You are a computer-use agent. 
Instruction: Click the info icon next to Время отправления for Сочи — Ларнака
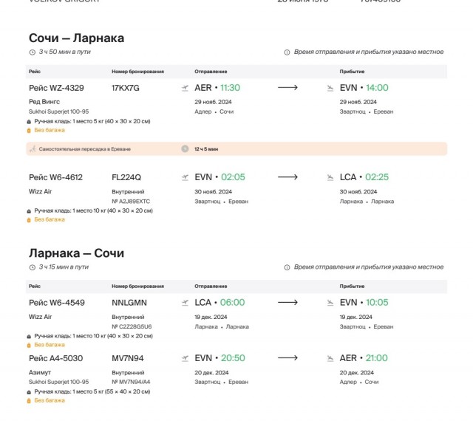(x=287, y=52)
